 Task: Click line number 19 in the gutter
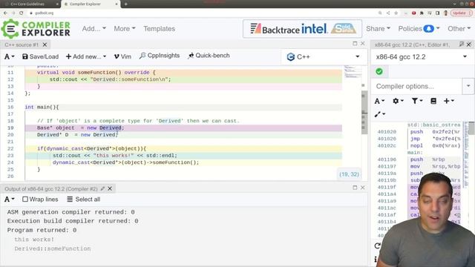(x=10, y=128)
